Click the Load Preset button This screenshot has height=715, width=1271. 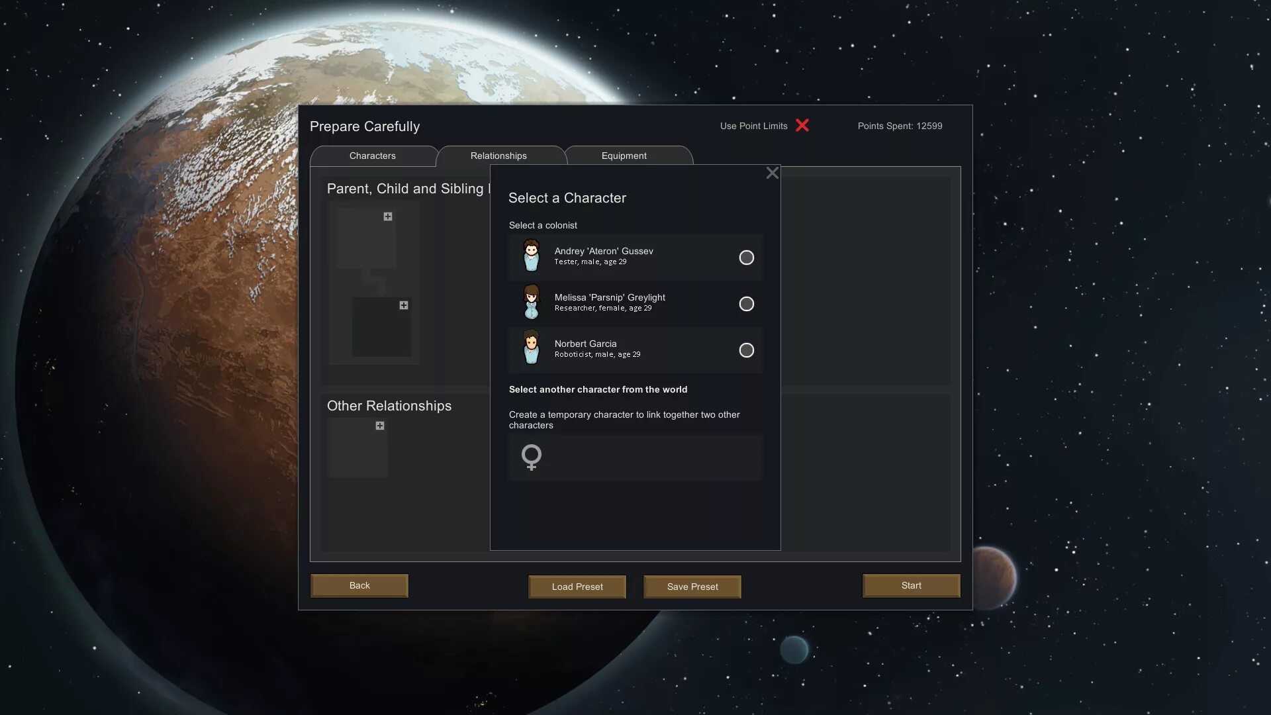[x=577, y=586]
